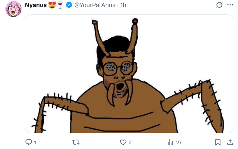Screen dimensions: 238x149
Task: Expand the cartoon insect image attachment
Action: click(129, 74)
